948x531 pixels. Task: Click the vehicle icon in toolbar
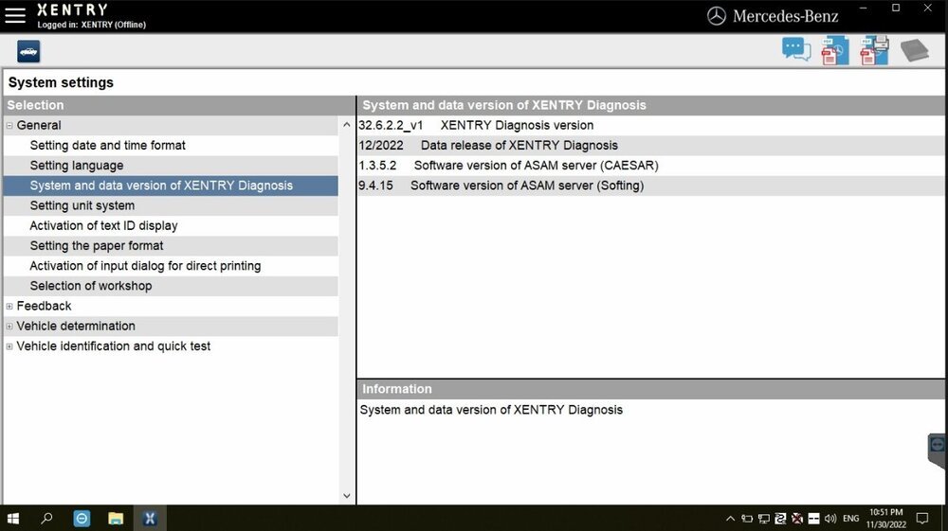tap(28, 52)
